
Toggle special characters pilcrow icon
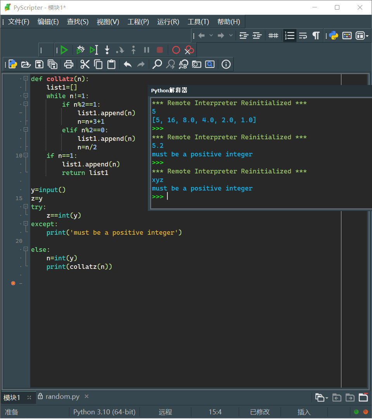click(316, 36)
